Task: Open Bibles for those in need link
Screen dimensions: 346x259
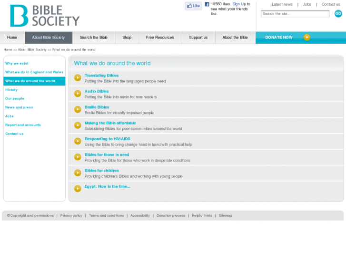Action: point(107,155)
